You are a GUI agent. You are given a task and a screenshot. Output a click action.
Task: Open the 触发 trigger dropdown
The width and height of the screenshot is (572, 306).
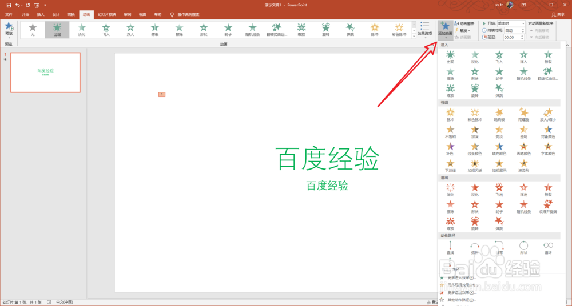click(x=463, y=30)
